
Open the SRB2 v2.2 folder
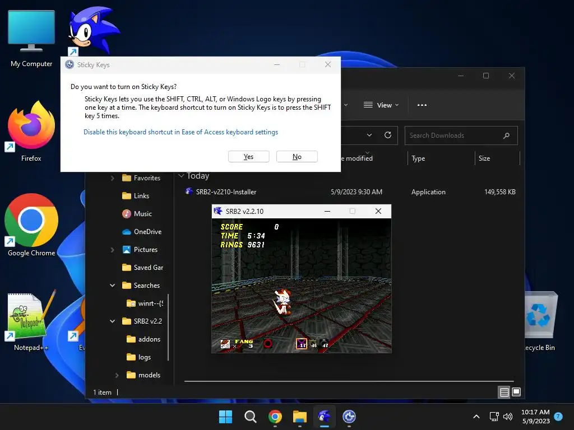pyautogui.click(x=142, y=321)
